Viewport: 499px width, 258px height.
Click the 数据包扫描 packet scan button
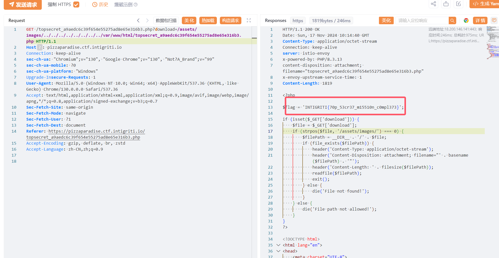click(166, 20)
